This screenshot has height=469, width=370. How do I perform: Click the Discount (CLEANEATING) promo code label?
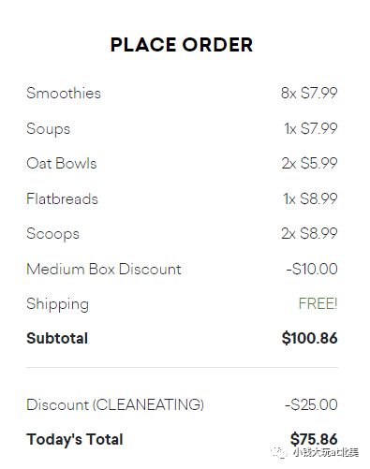(115, 404)
